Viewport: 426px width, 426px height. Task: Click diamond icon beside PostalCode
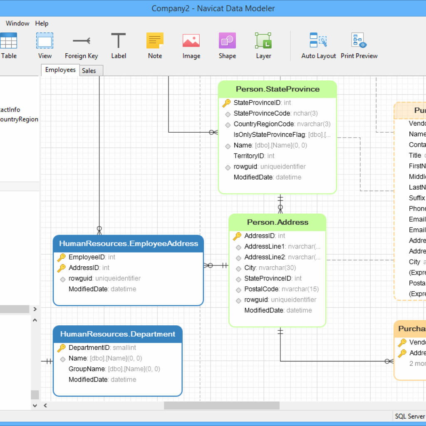(x=238, y=290)
